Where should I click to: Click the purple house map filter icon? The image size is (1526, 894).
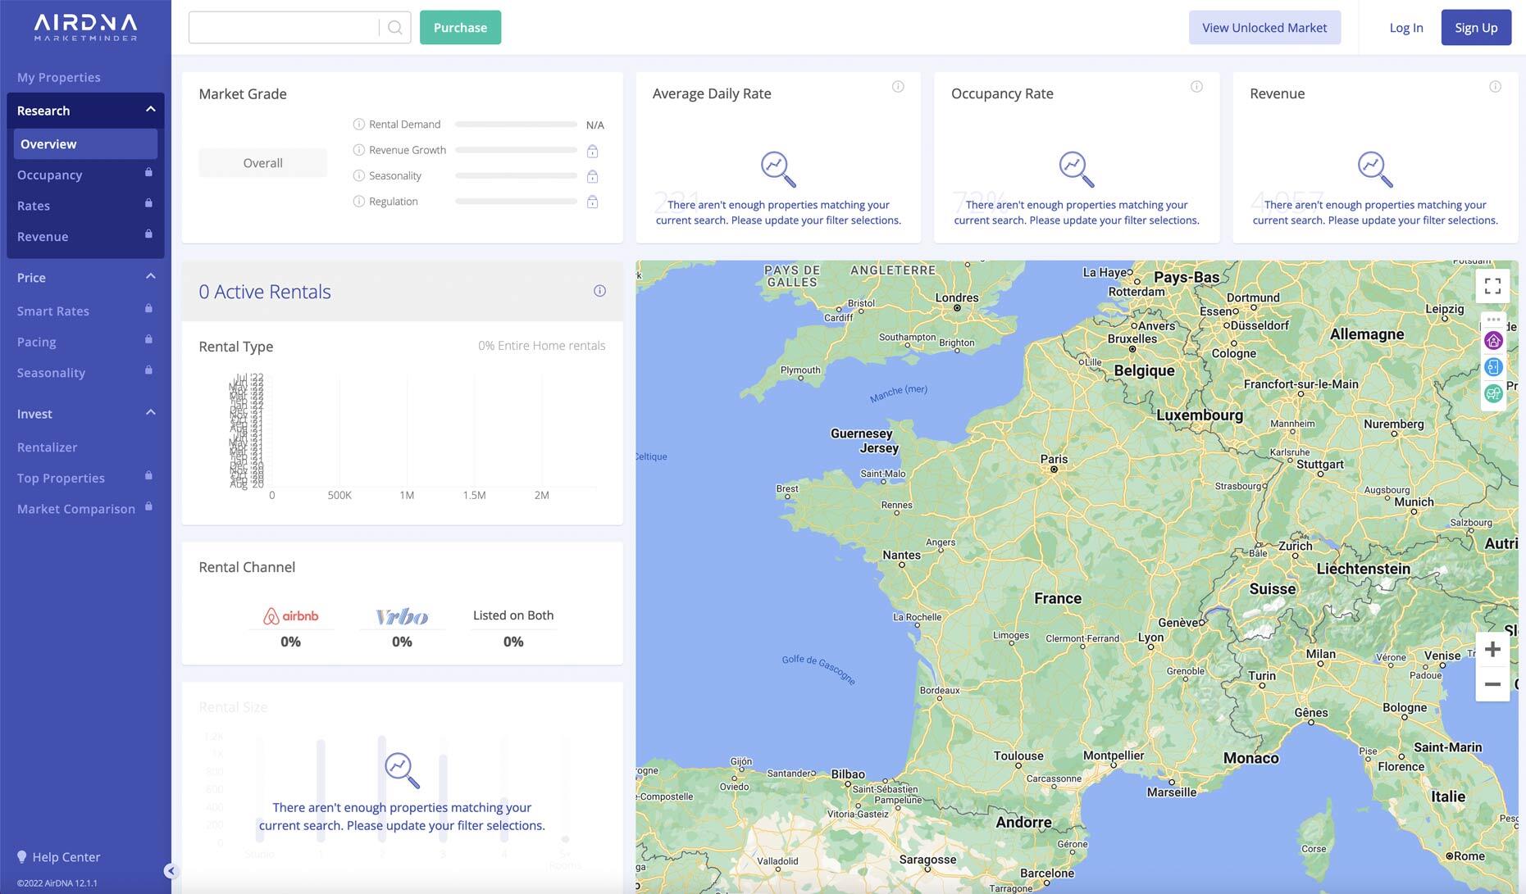(1493, 341)
